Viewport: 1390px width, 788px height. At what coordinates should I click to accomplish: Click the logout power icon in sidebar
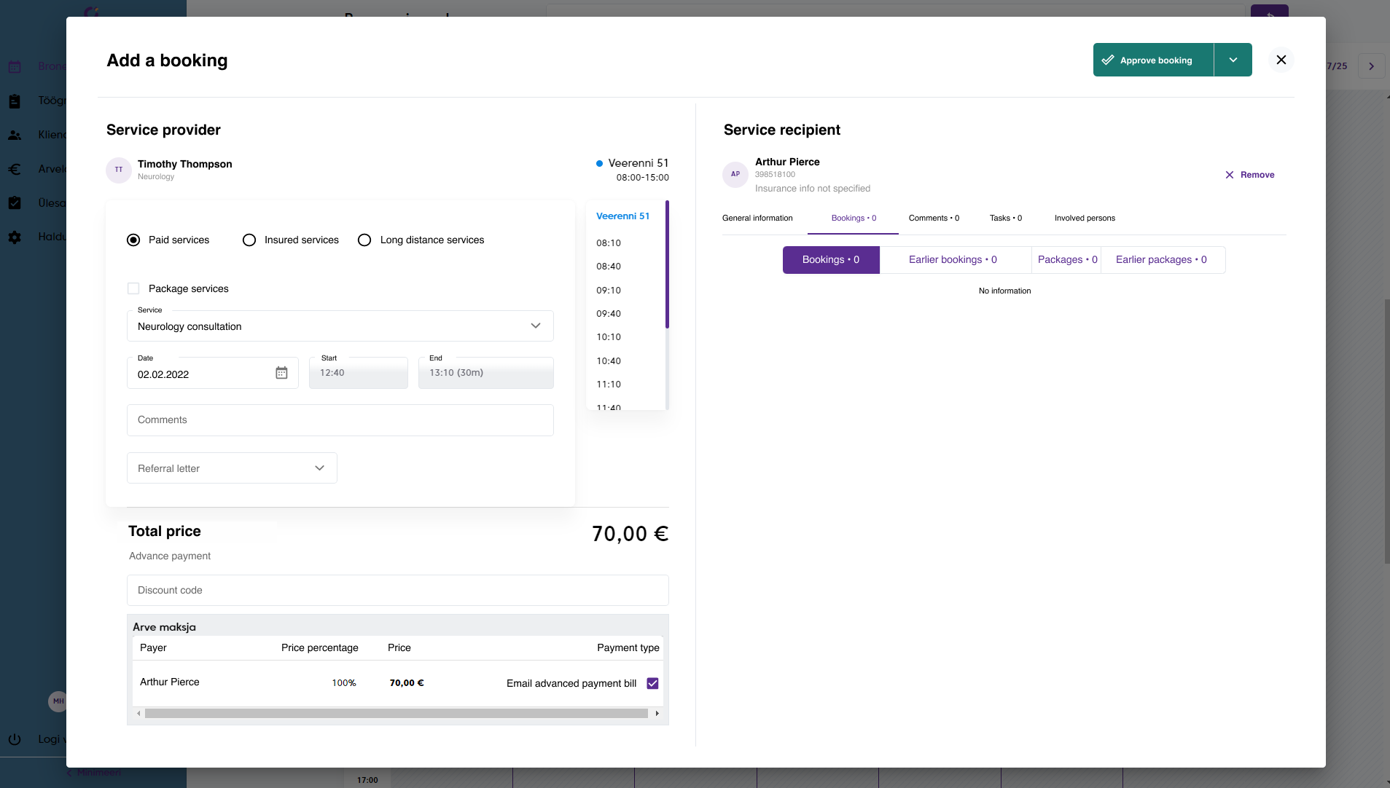pyautogui.click(x=15, y=739)
